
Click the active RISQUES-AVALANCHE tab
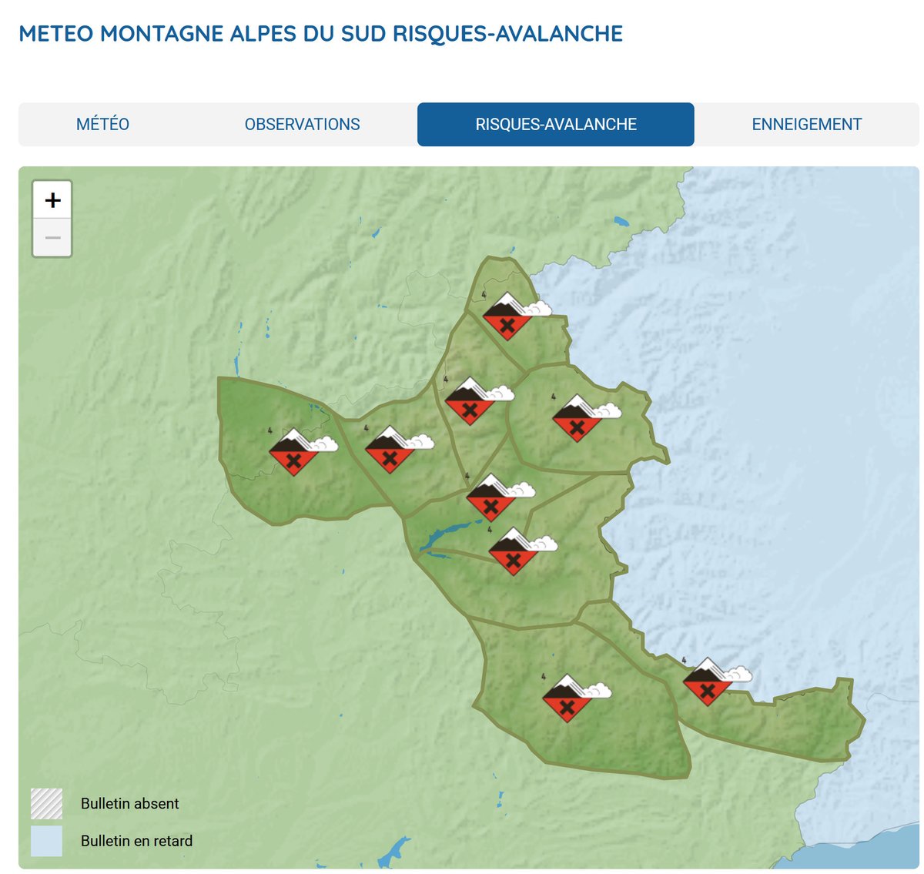point(556,123)
